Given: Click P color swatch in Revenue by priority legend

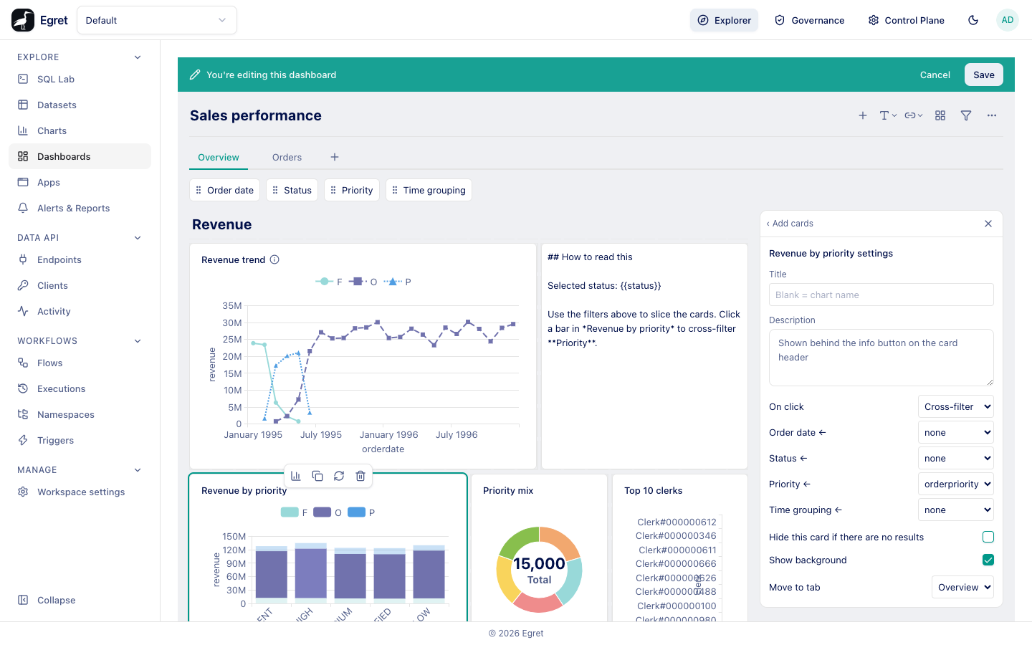Looking at the screenshot, I should pos(357,512).
